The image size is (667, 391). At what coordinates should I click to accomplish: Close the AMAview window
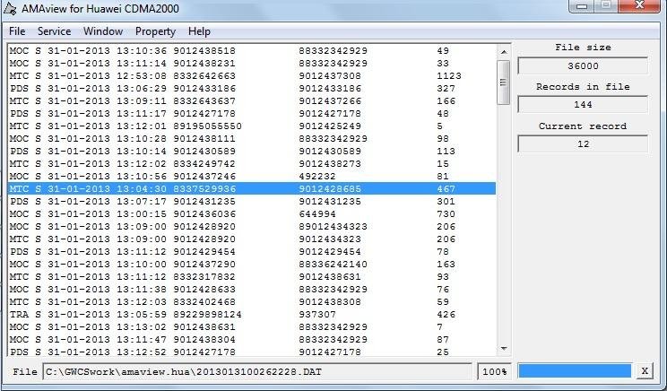[x=639, y=6]
